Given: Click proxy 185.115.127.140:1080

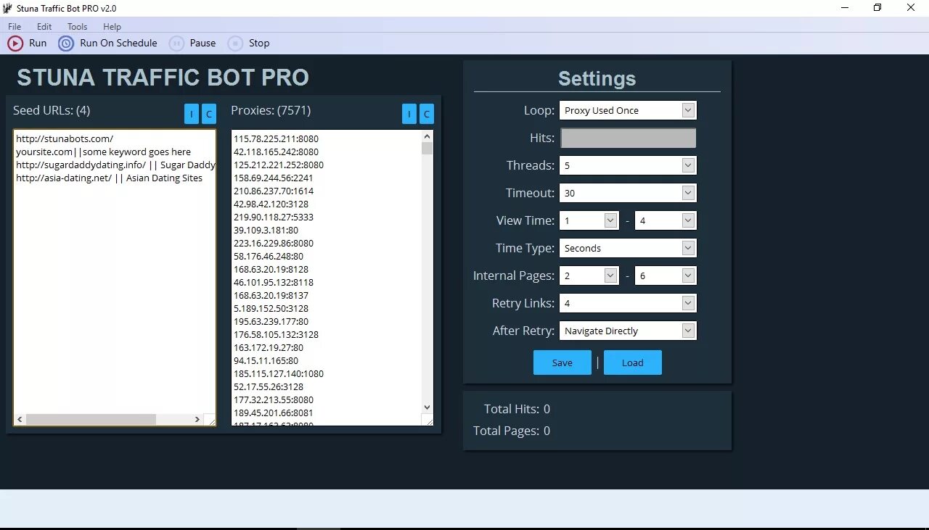Looking at the screenshot, I should 279,373.
